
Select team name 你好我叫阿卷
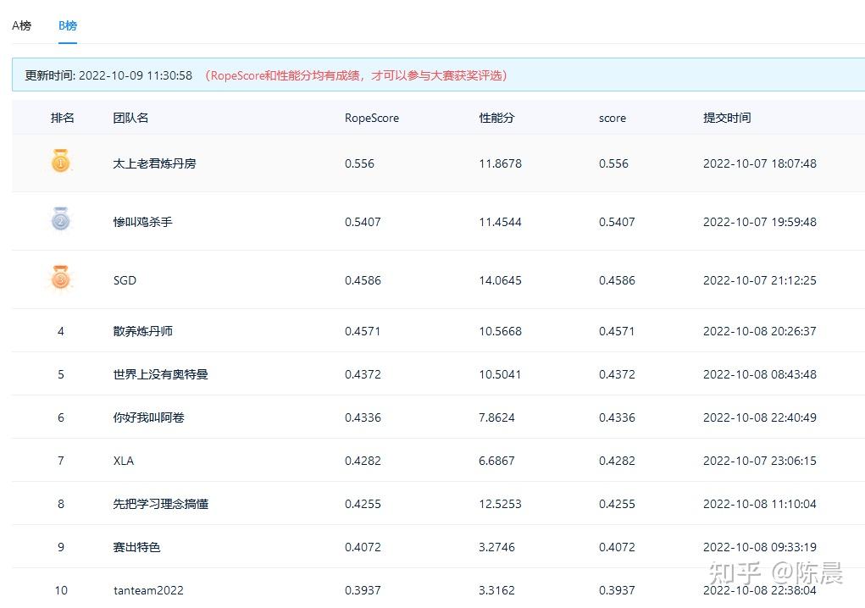point(149,417)
